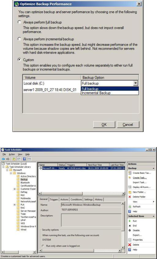Switch to the Settings tab

(x=88, y=200)
